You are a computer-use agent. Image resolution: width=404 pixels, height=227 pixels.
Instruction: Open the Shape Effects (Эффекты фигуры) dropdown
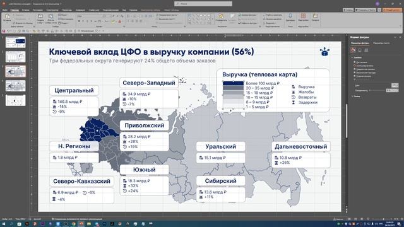pyautogui.click(x=248, y=23)
